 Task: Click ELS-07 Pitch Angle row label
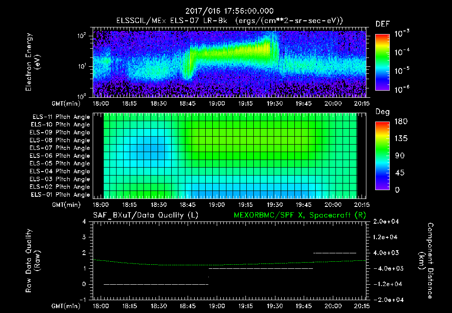coord(60,148)
